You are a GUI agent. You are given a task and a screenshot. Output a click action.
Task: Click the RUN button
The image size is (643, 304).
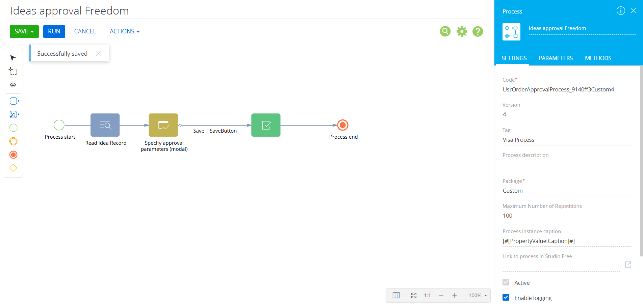[54, 31]
